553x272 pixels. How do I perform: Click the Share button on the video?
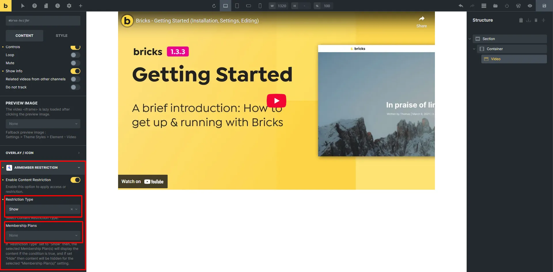[422, 22]
